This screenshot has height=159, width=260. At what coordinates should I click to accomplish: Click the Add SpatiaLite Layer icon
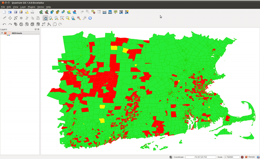(58, 12)
